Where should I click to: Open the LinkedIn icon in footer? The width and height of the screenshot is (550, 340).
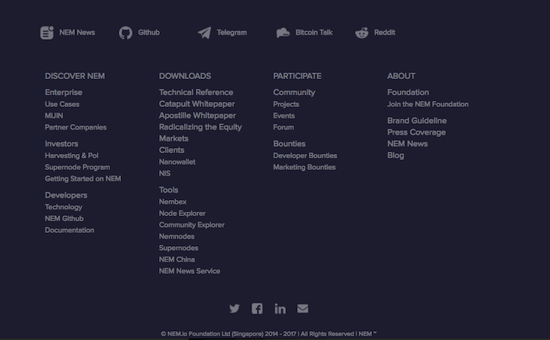pos(280,308)
